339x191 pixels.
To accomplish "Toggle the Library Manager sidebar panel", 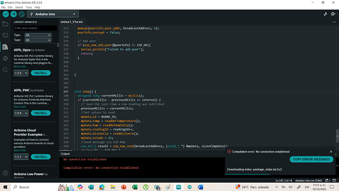I will 5,47.
